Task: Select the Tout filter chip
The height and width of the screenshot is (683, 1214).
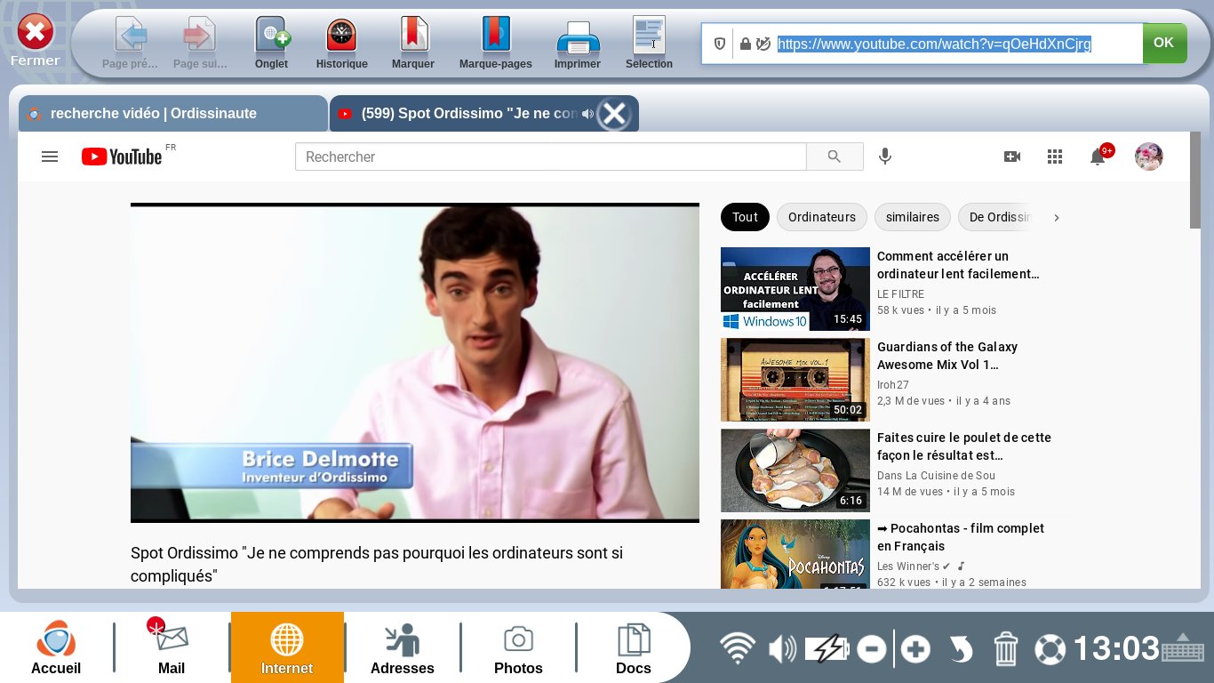Action: click(745, 217)
